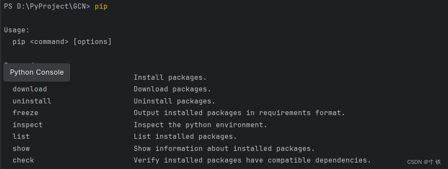Click the List installed packages. description
This screenshot has height=169, width=448.
[185, 137]
